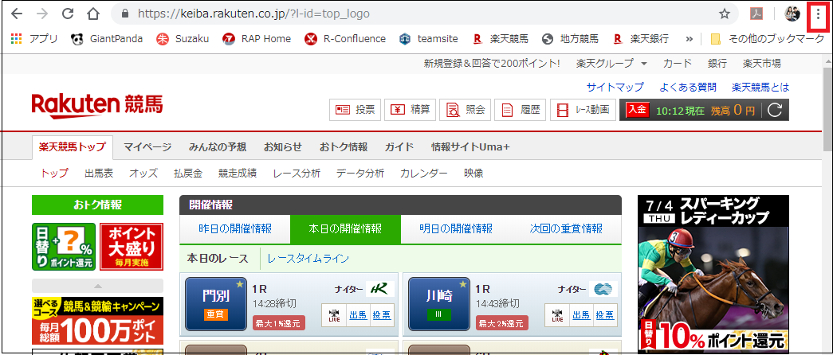
Task: Open the 競走成績 submenu item
Action: click(x=238, y=174)
